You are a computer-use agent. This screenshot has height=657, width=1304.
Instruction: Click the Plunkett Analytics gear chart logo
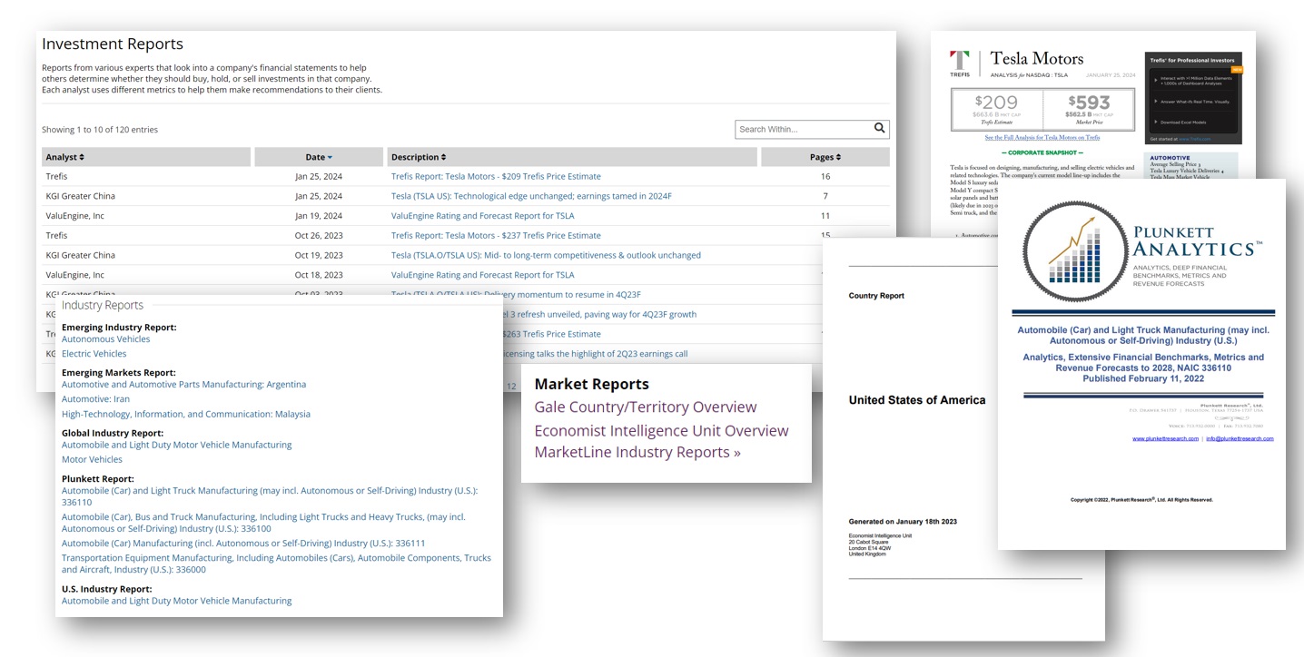[x=1075, y=251]
